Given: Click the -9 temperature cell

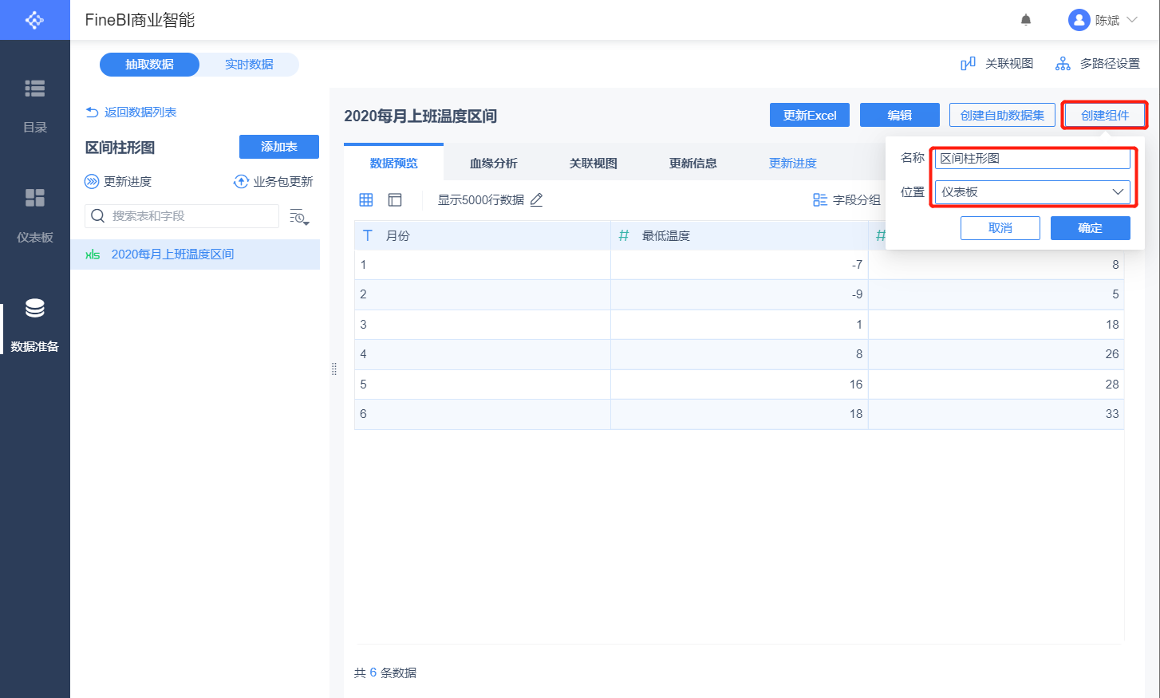Looking at the screenshot, I should 740,294.
